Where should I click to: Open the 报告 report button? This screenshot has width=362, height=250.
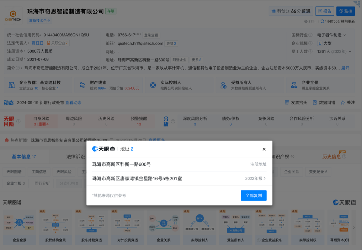325,11
